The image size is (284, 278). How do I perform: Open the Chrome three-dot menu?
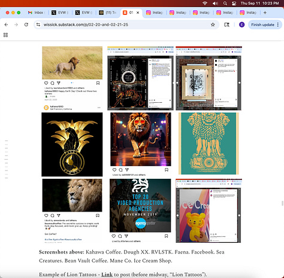coord(278,25)
